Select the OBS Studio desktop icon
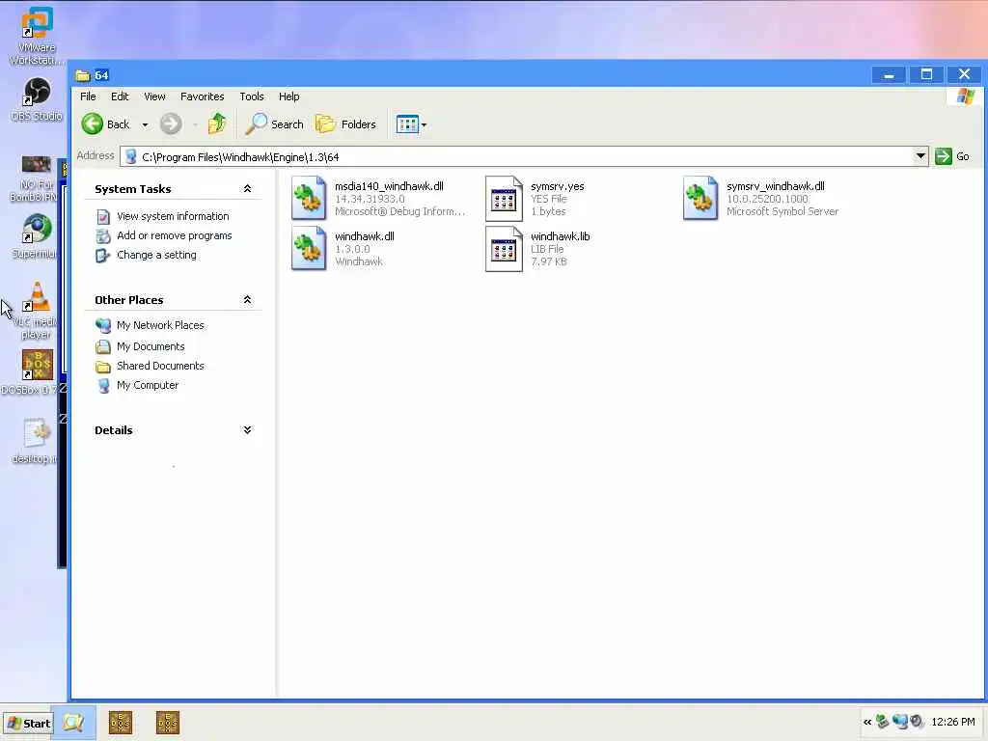This screenshot has width=988, height=741. coord(37,99)
